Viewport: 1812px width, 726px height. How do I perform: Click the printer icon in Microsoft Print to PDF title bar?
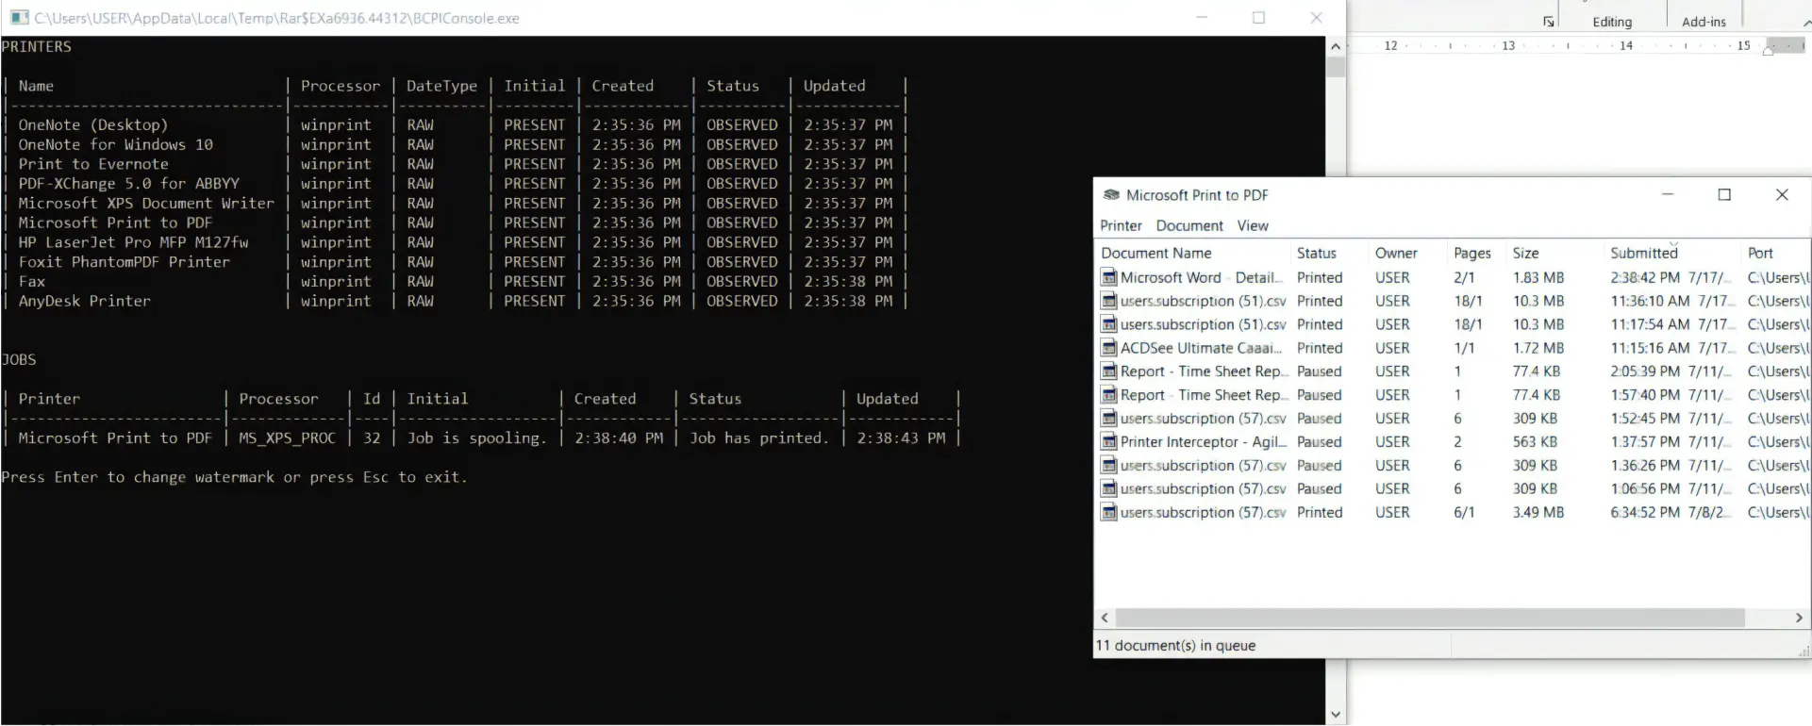pyautogui.click(x=1111, y=195)
